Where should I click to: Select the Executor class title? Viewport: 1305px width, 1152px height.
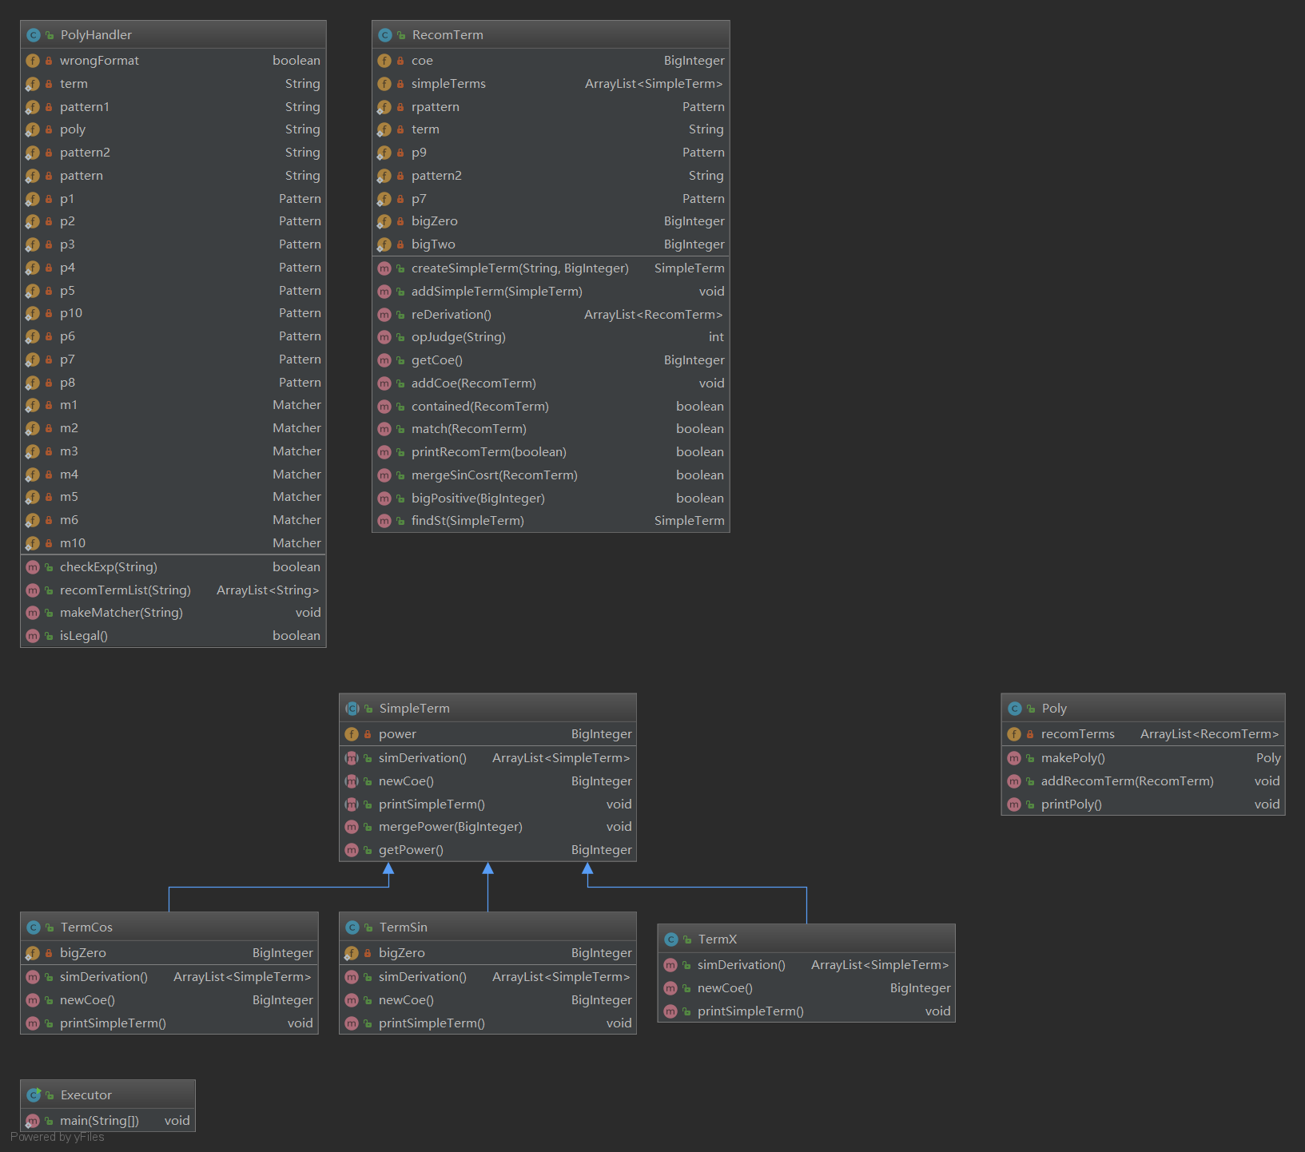point(86,1095)
